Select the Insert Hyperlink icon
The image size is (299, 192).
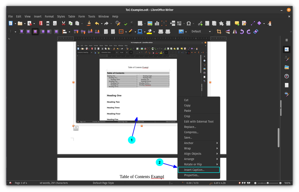pos(199,23)
